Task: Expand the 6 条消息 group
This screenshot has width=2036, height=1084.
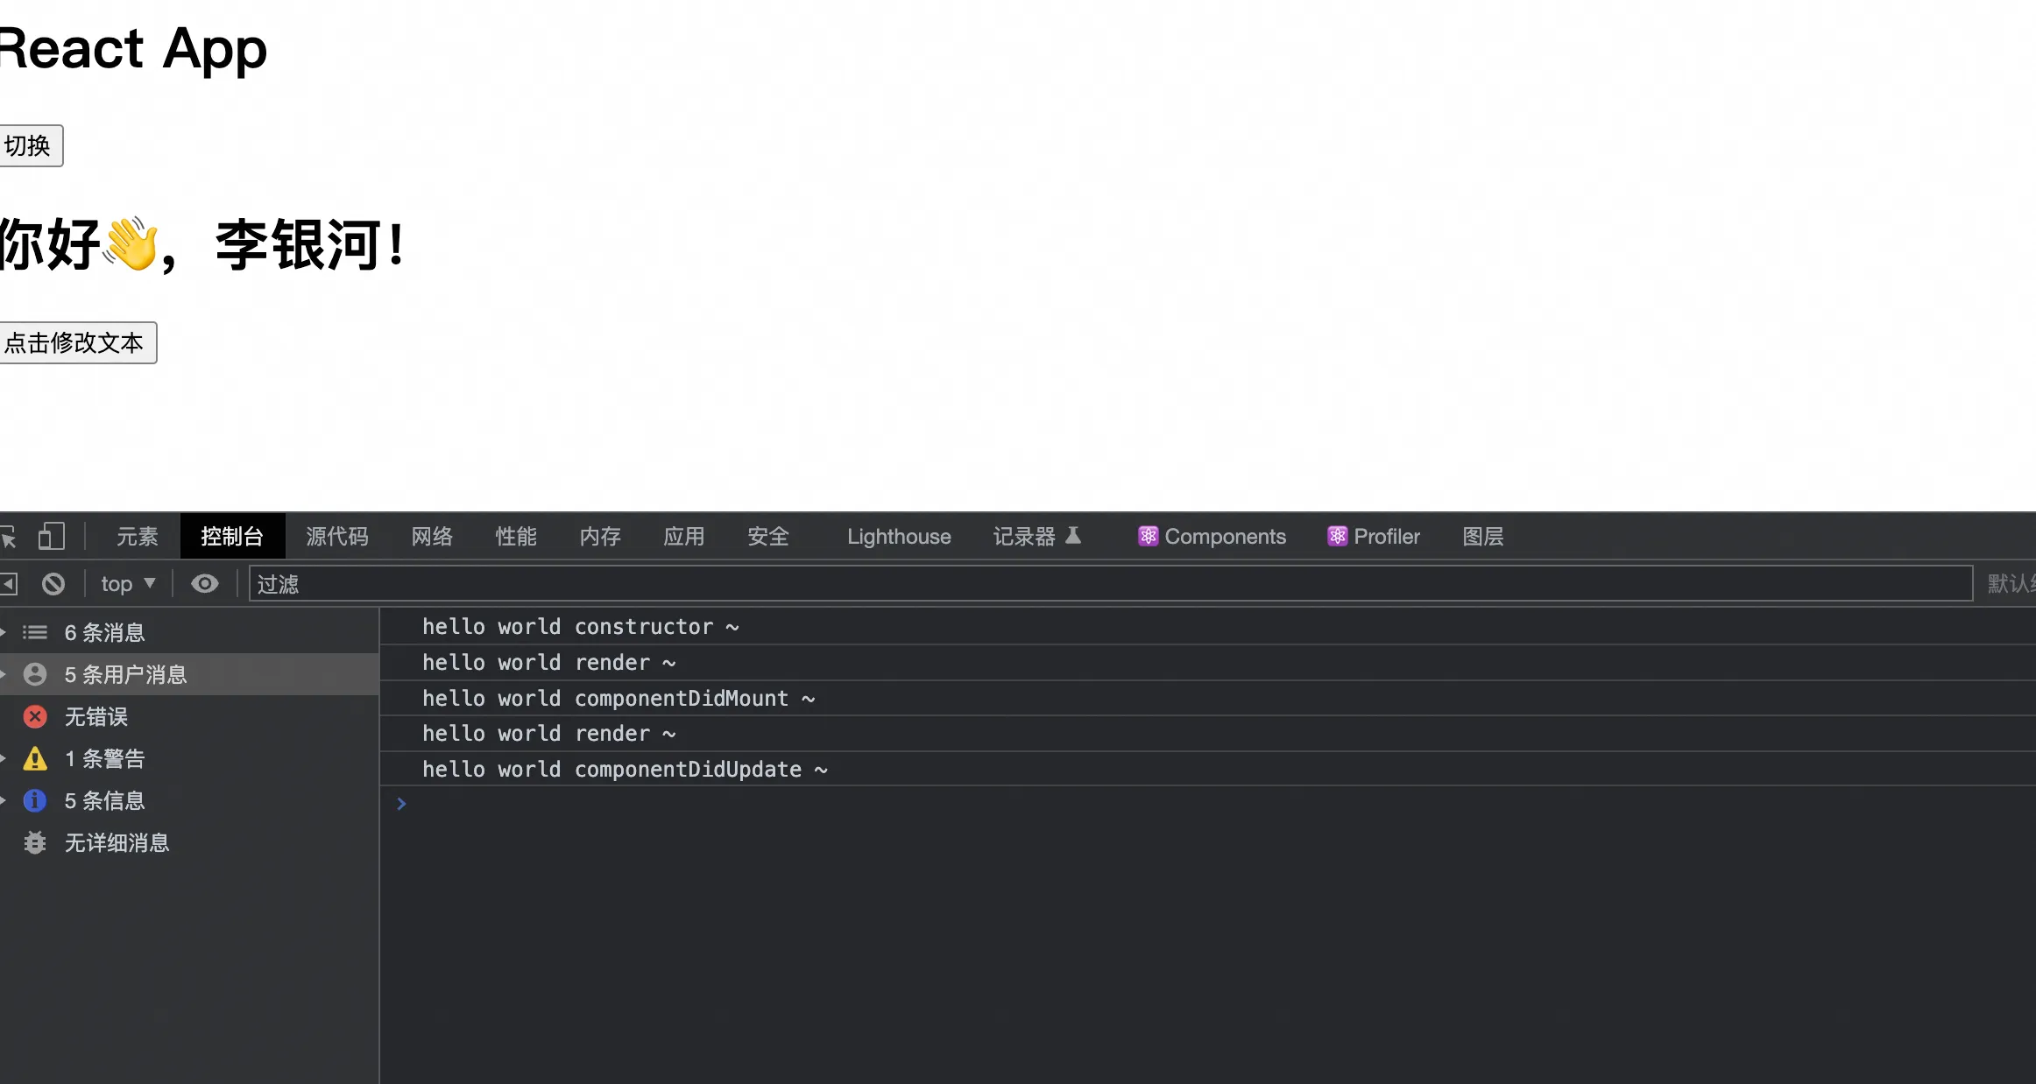Action: pos(4,632)
